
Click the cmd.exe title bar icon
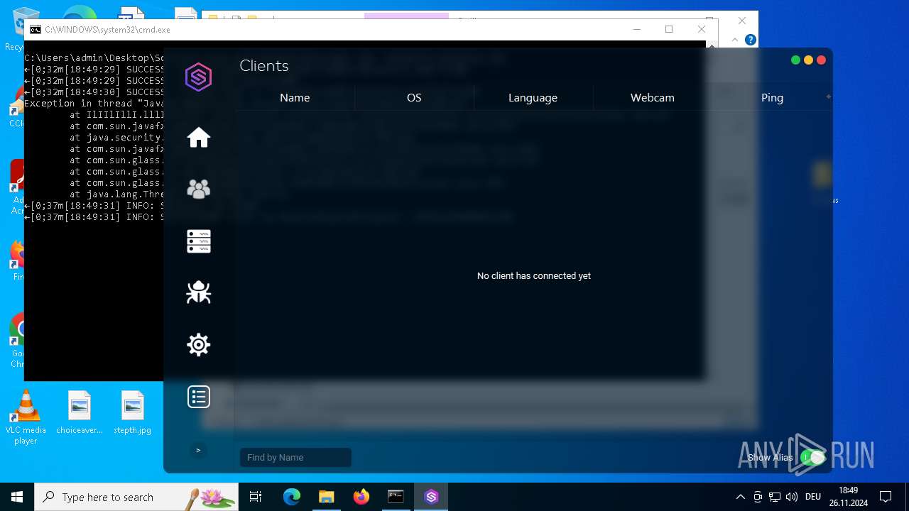pyautogui.click(x=35, y=30)
